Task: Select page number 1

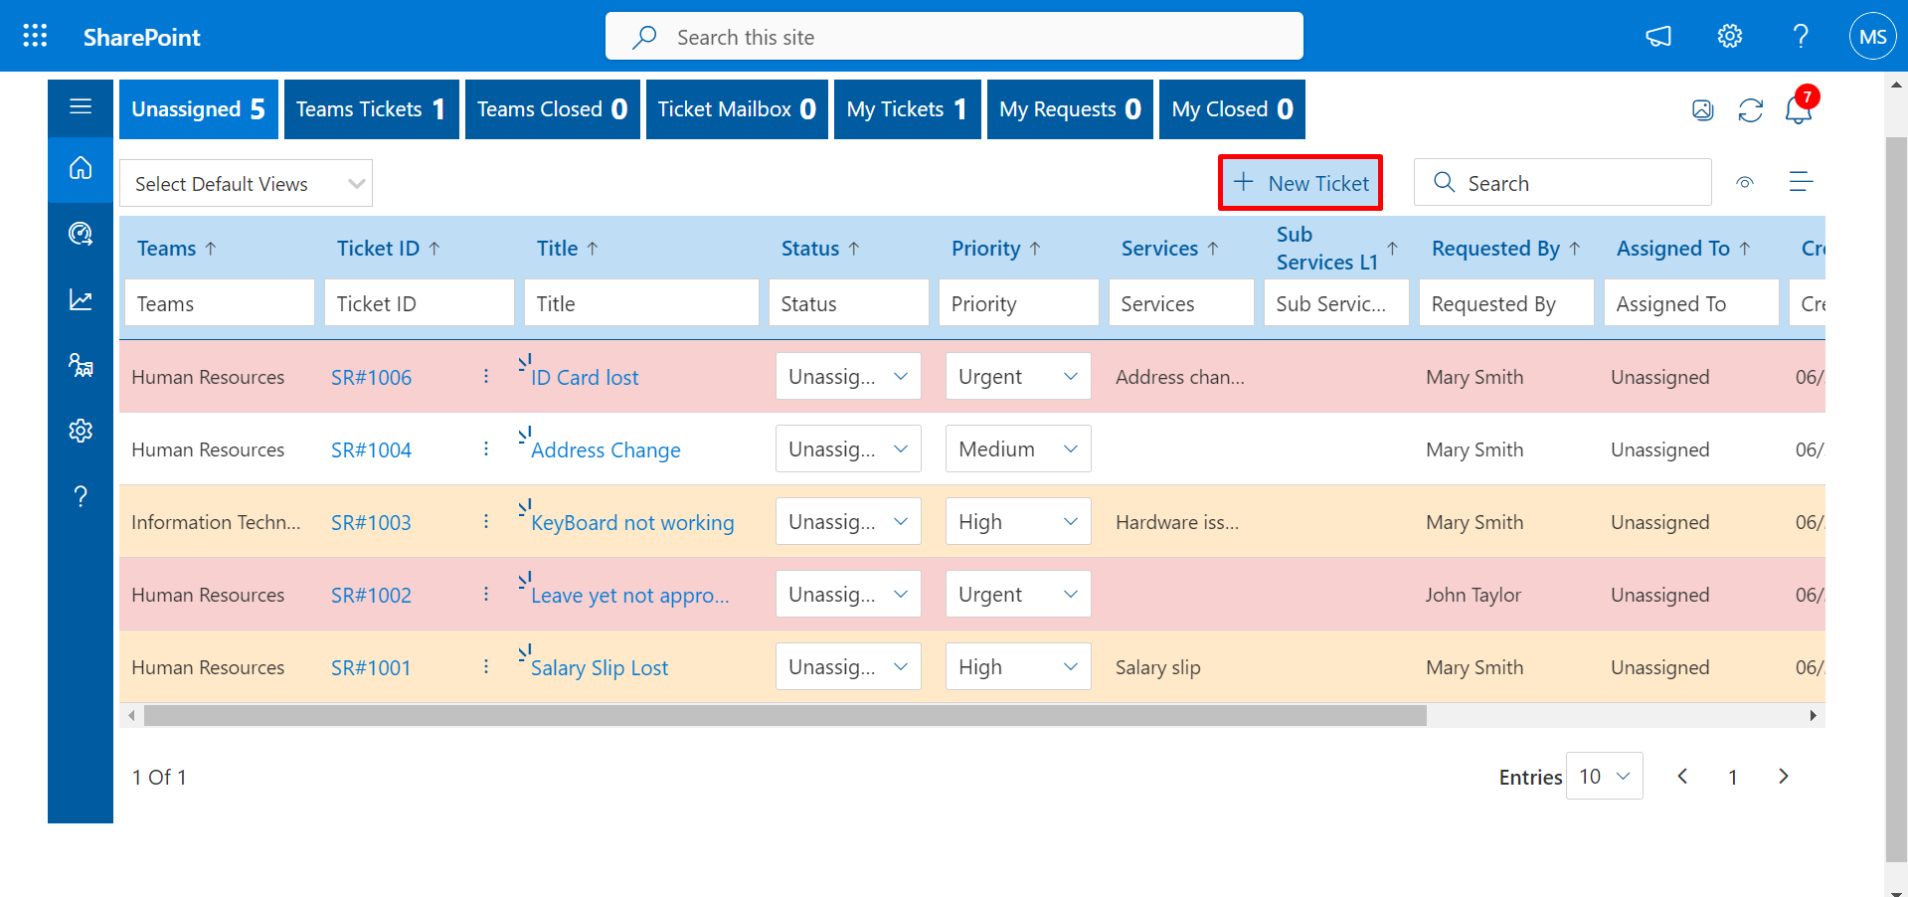Action: (x=1733, y=777)
